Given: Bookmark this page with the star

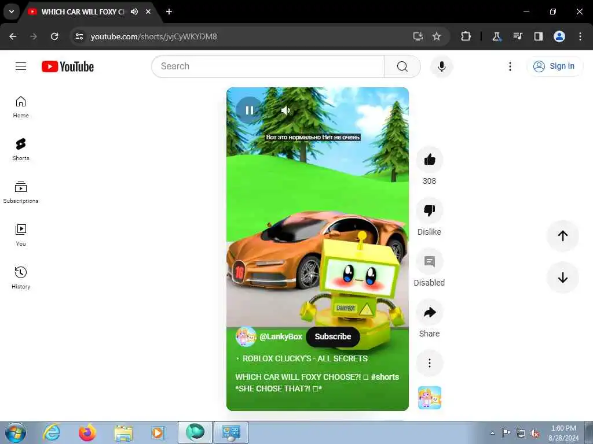Looking at the screenshot, I should point(437,36).
